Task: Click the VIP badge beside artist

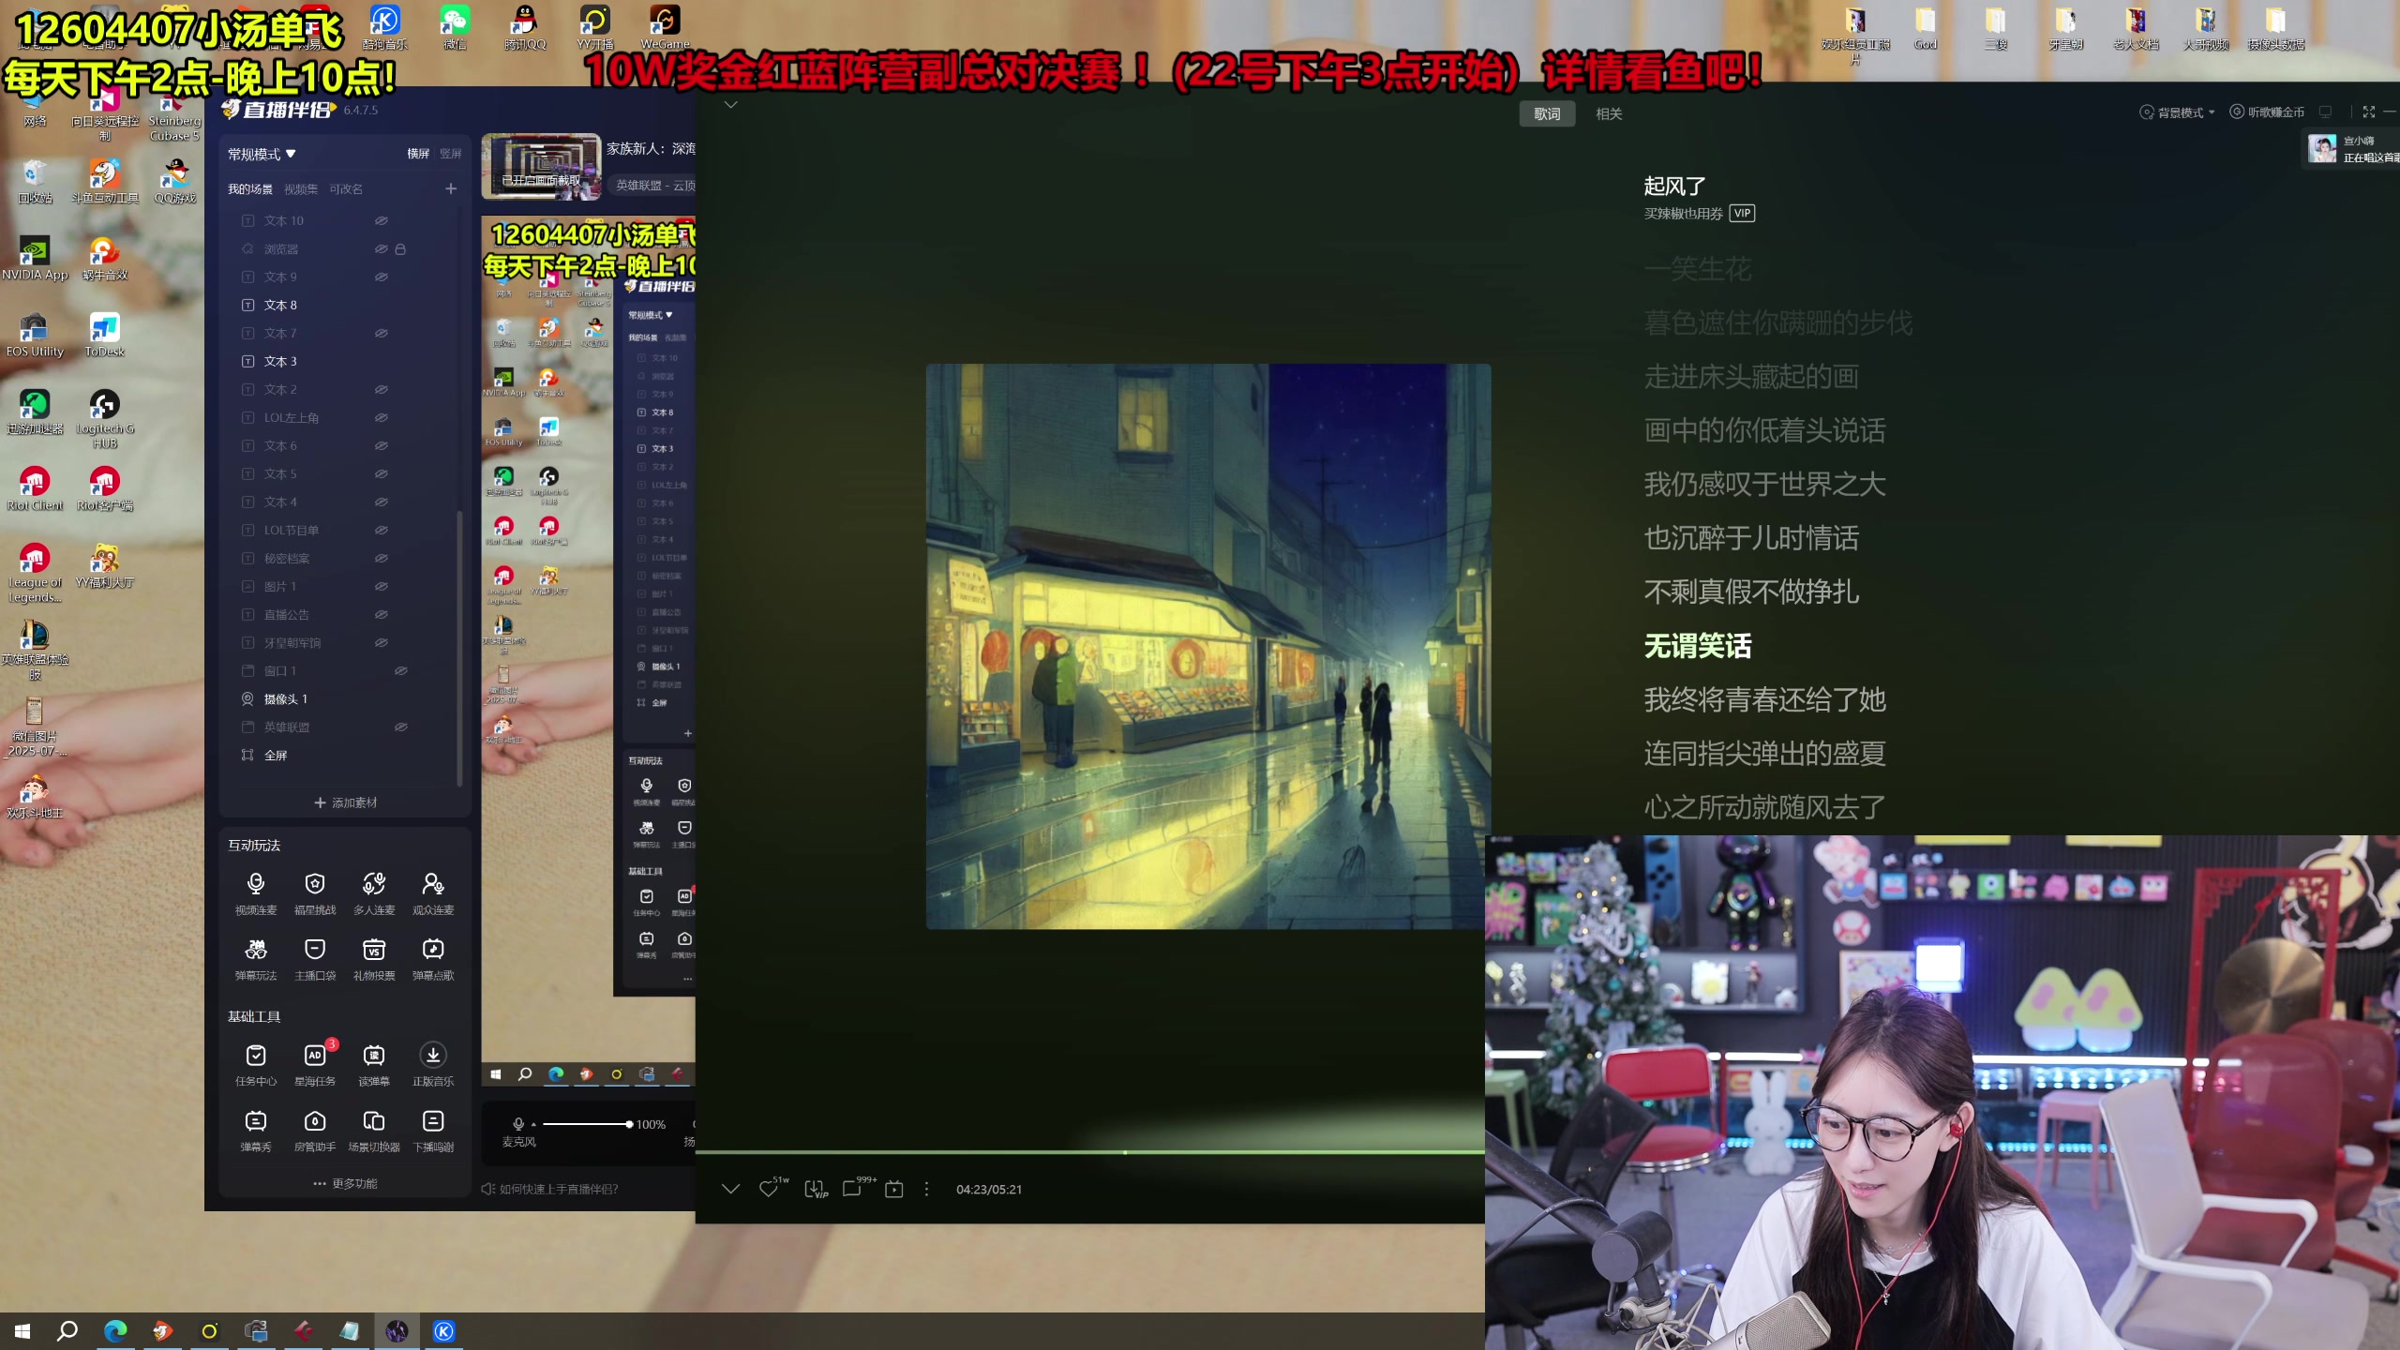Action: 1742,214
